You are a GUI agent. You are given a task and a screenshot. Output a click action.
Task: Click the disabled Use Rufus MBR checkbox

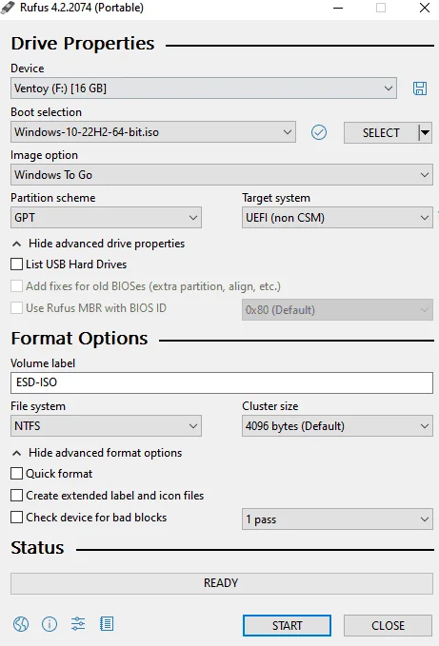[x=16, y=307]
